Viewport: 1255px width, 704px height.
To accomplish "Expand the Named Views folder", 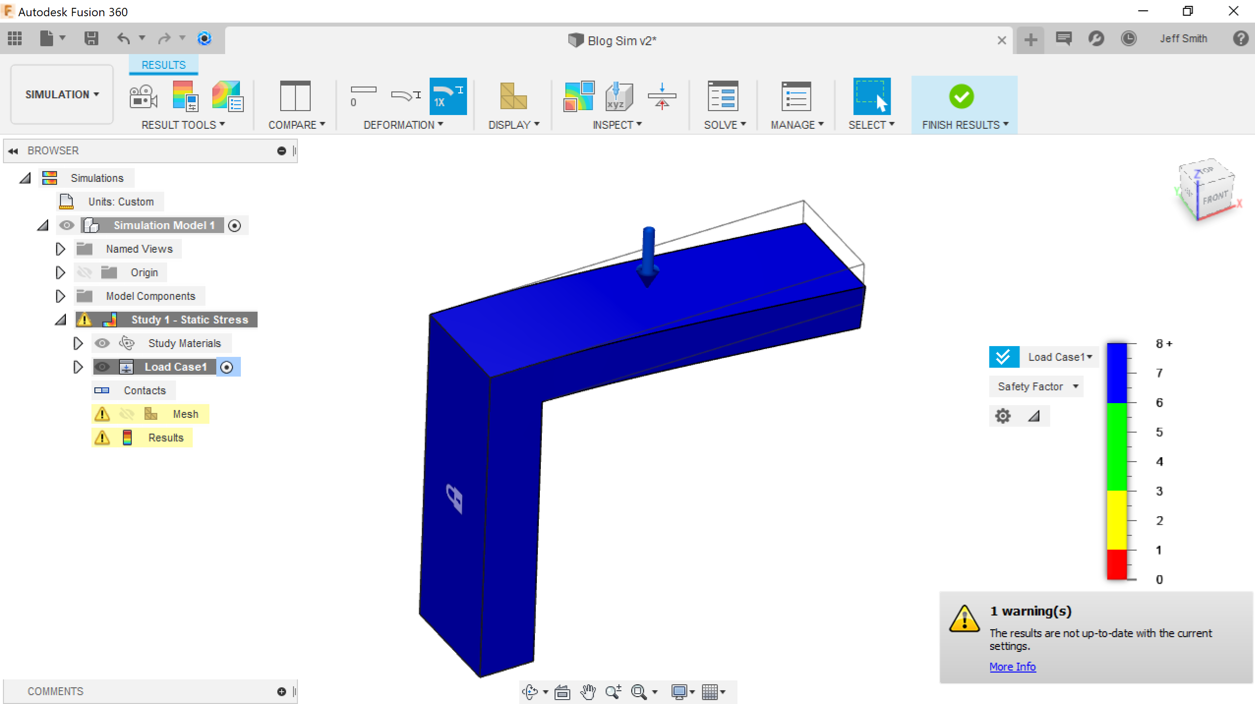I will coord(60,249).
